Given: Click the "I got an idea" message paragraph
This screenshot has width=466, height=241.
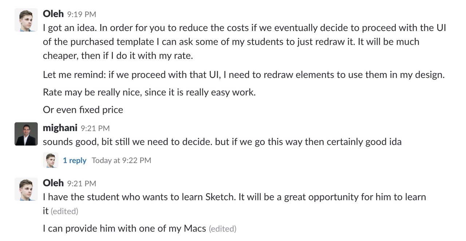Looking at the screenshot, I should coord(245,42).
